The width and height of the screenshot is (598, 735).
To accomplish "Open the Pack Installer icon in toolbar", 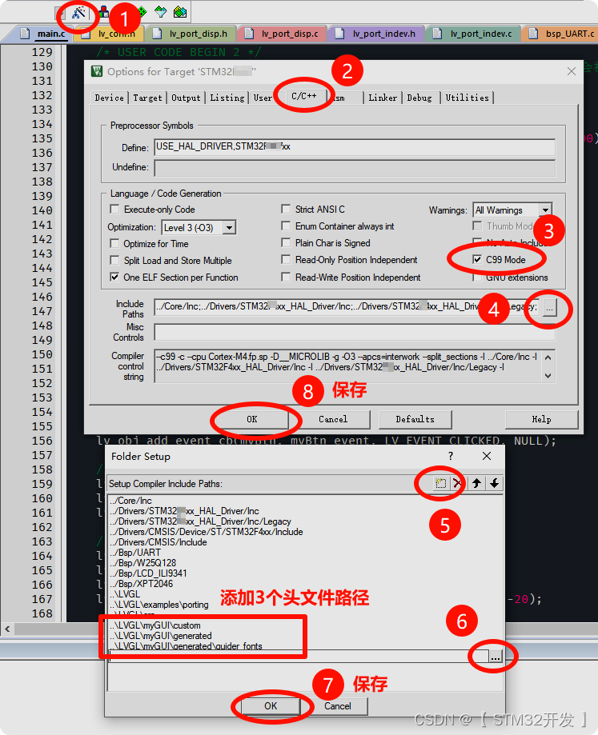I will pos(180,12).
